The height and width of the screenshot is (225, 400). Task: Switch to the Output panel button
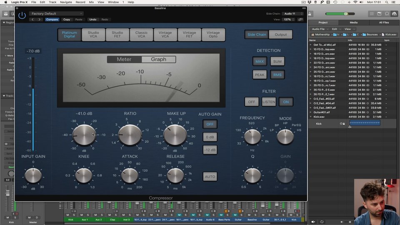coord(280,35)
